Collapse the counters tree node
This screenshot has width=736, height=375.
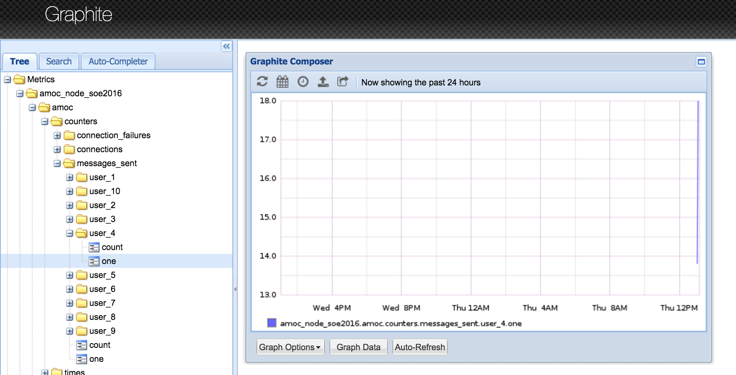tap(45, 122)
